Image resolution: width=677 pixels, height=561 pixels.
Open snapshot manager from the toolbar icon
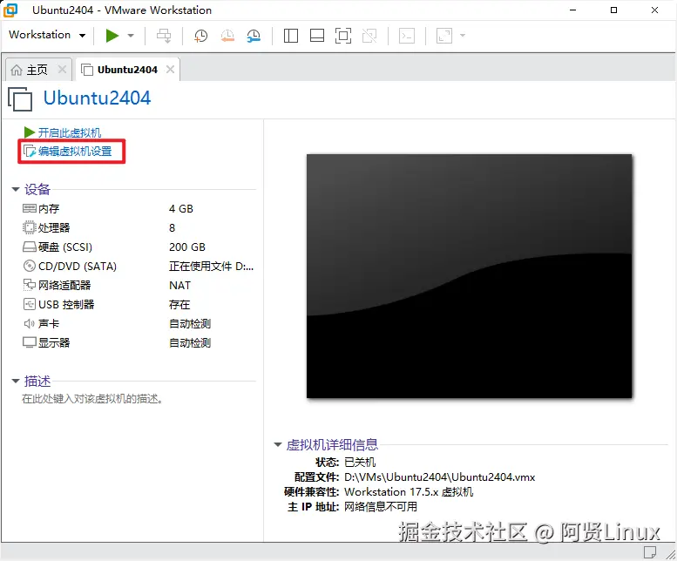pyautogui.click(x=254, y=36)
